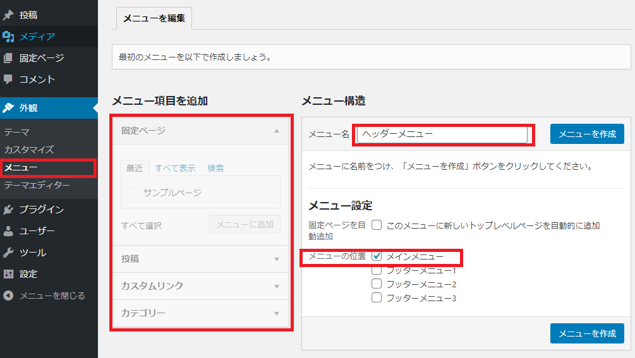The width and height of the screenshot is (635, 358).
Task: Click the pushpin icon next to 投稿
Action: [8, 15]
